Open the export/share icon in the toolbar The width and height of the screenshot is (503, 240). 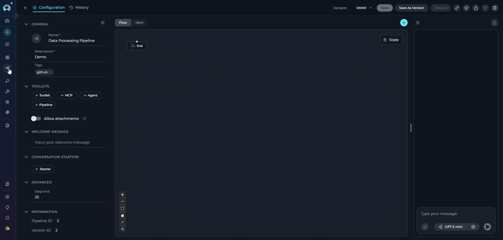point(476,8)
